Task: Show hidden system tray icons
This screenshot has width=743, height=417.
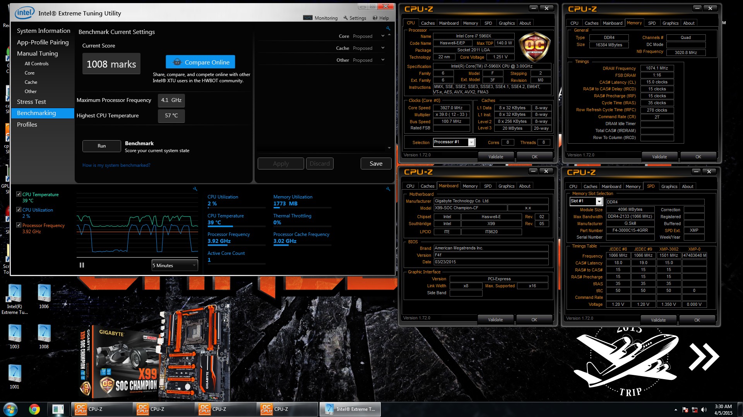Action: coord(676,410)
